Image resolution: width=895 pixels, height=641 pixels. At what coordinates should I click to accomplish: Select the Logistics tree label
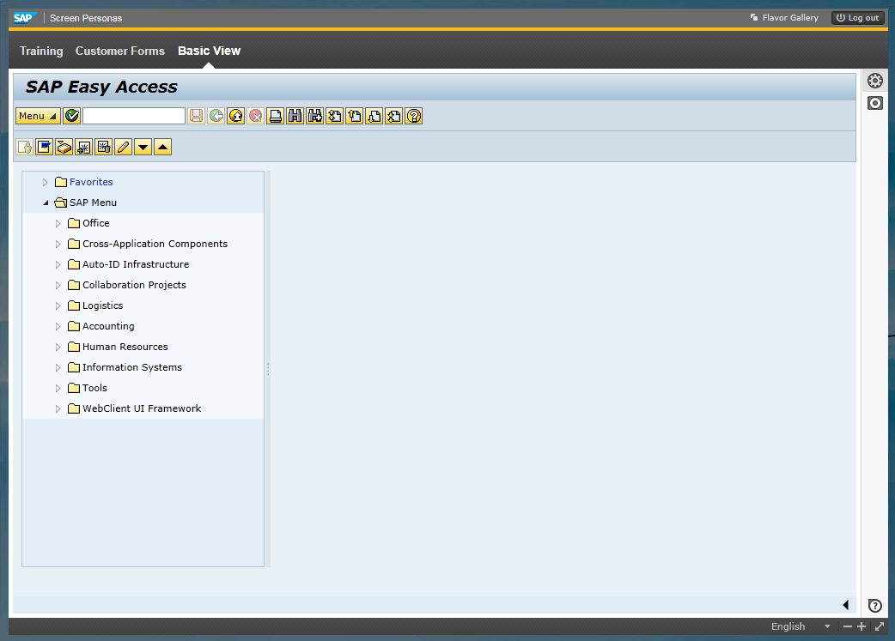[103, 305]
